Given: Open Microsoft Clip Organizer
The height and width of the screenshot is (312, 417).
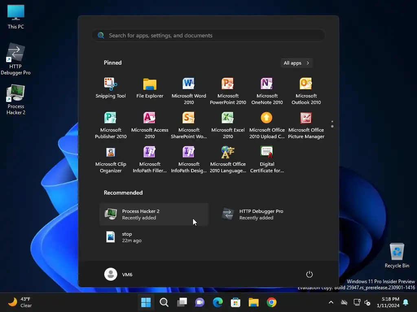Looking at the screenshot, I should pos(111,159).
